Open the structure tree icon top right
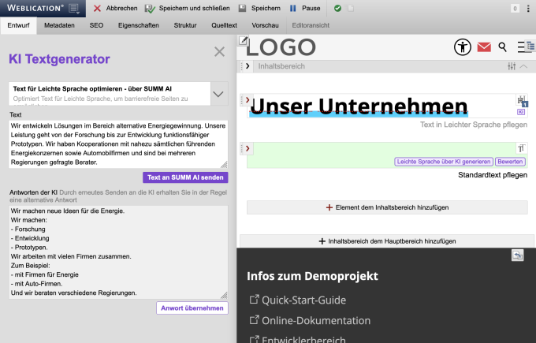The image size is (536, 343). coord(530,46)
